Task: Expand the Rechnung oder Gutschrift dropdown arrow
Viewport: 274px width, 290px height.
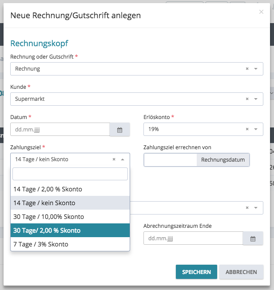Action: pos(256,69)
